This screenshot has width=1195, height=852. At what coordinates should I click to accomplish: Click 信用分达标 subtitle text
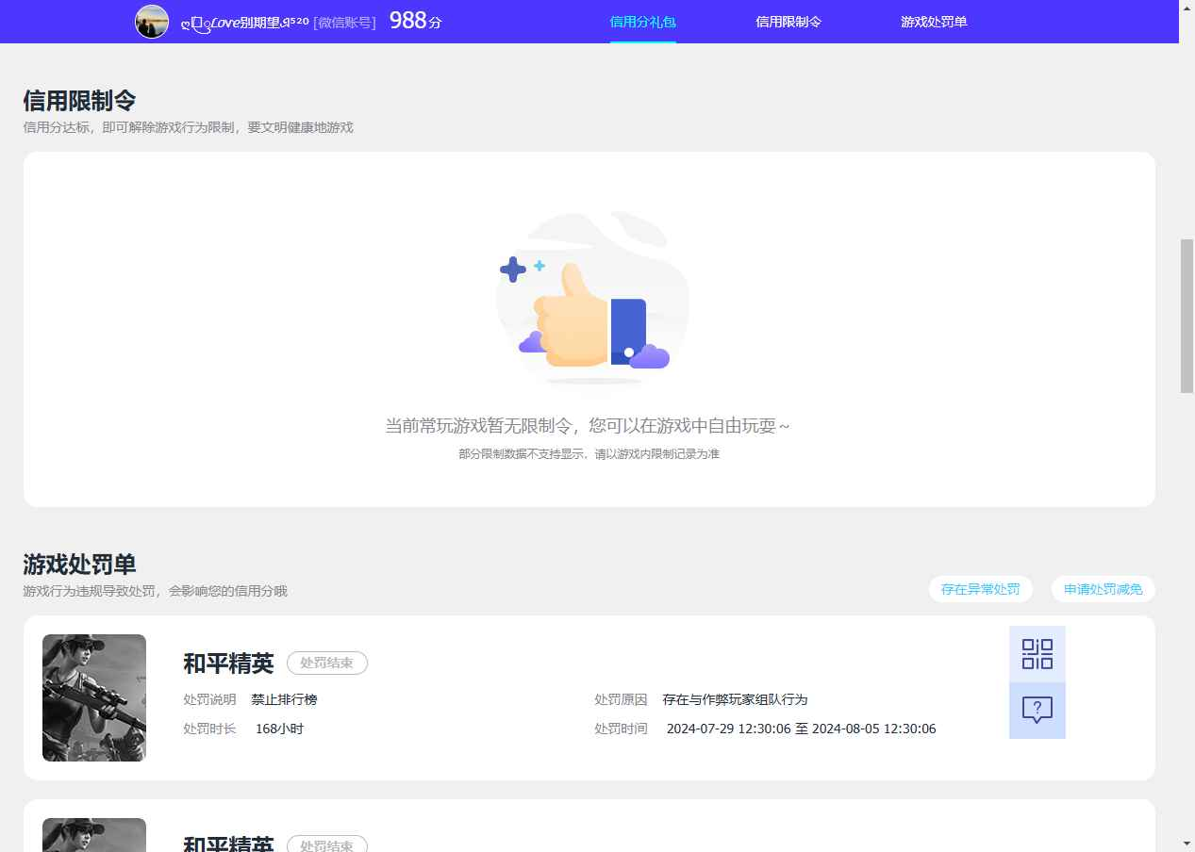point(188,127)
